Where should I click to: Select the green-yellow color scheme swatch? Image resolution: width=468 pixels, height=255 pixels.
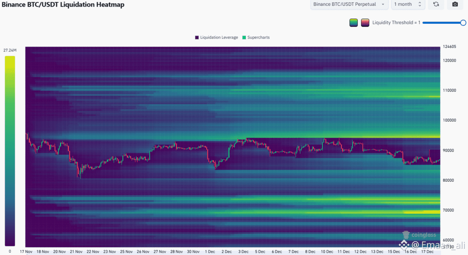(x=354, y=23)
